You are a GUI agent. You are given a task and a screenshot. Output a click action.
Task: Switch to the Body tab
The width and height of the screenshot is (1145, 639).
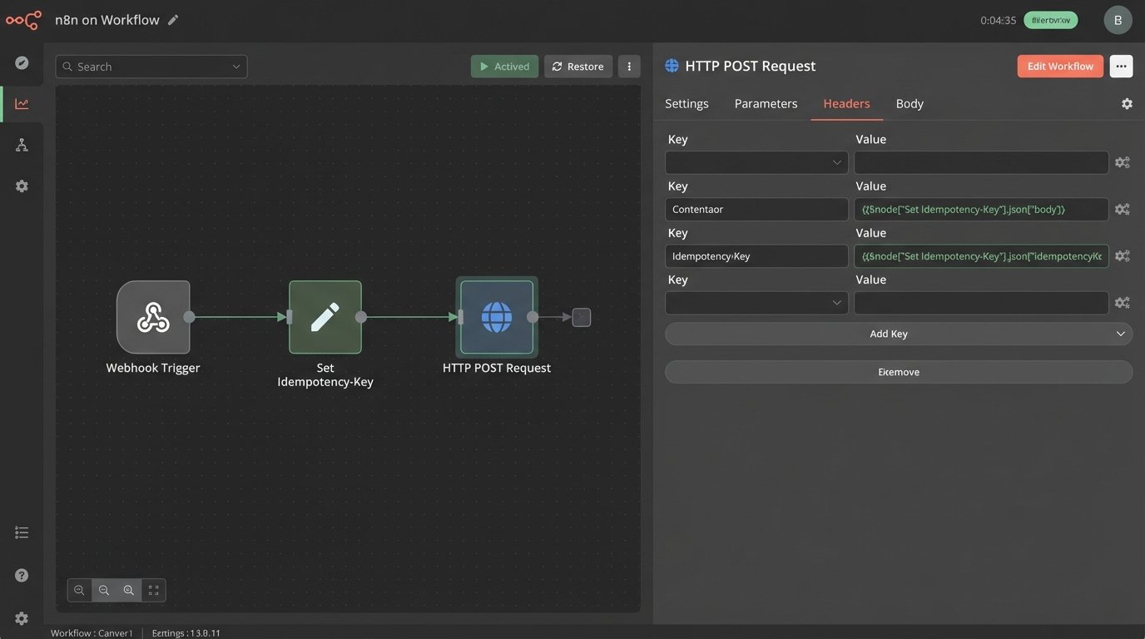click(x=910, y=104)
